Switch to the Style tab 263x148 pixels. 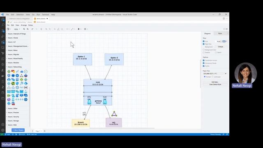pyautogui.click(x=220, y=34)
